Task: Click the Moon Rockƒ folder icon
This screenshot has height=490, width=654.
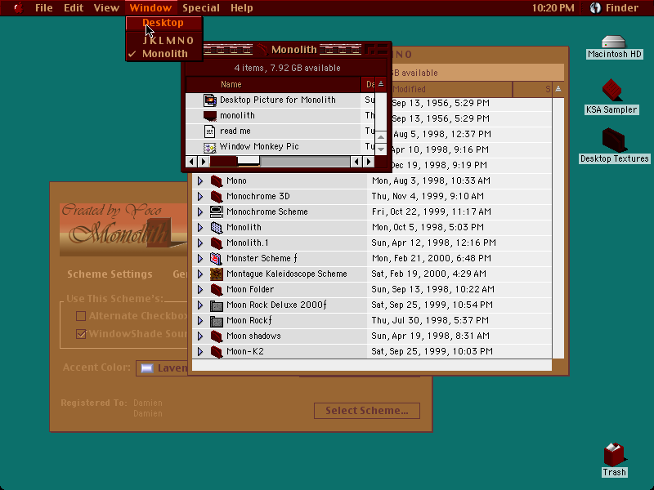Action: coord(217,320)
